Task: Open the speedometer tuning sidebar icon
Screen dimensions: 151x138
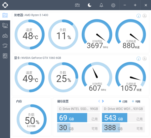Action: coord(5,46)
